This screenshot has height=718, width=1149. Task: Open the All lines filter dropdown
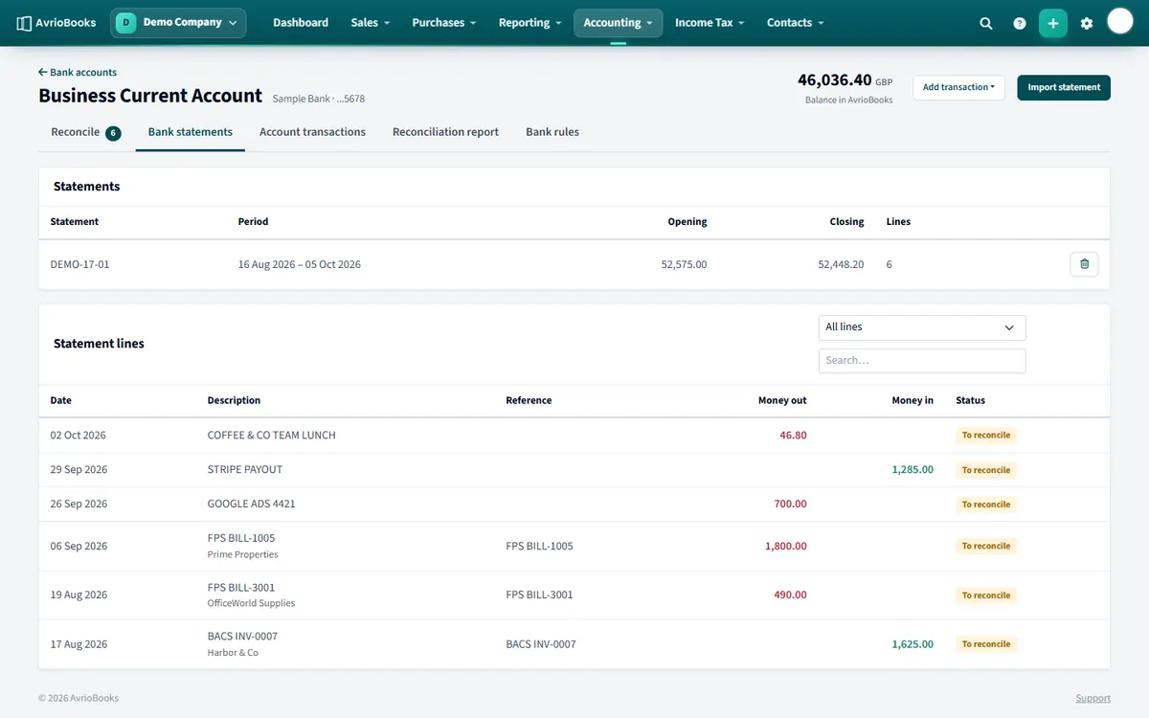point(922,327)
